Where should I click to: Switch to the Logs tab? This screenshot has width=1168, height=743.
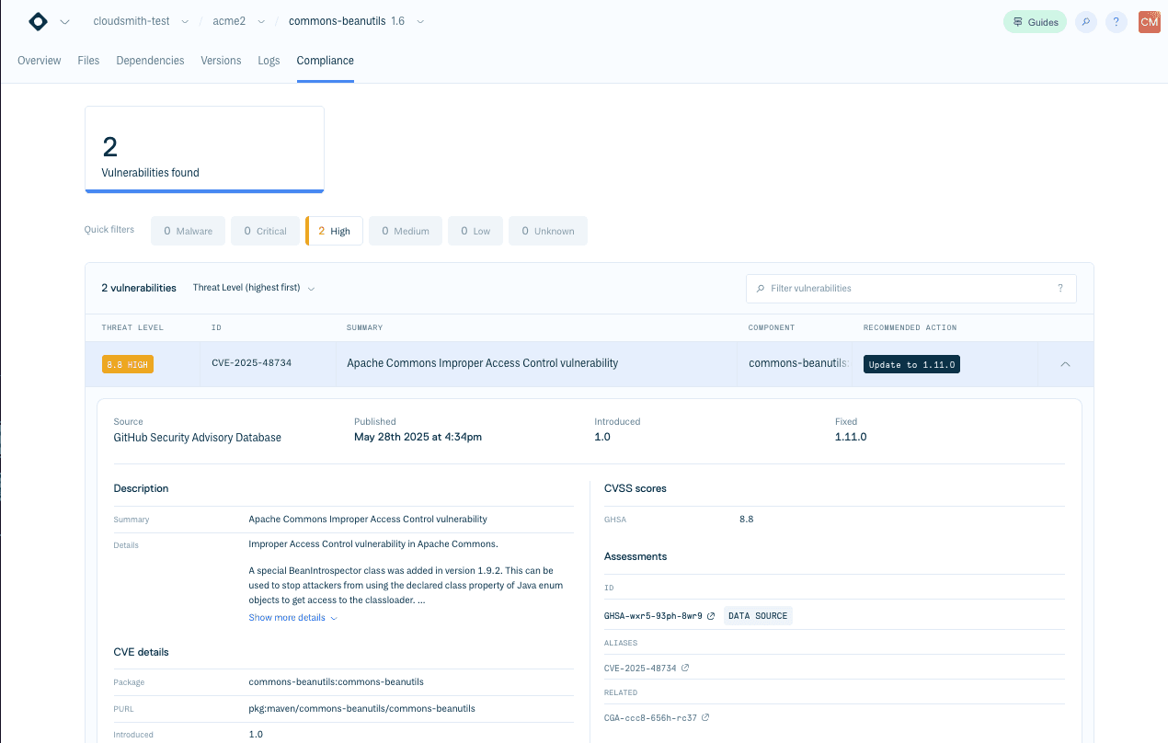coord(269,61)
